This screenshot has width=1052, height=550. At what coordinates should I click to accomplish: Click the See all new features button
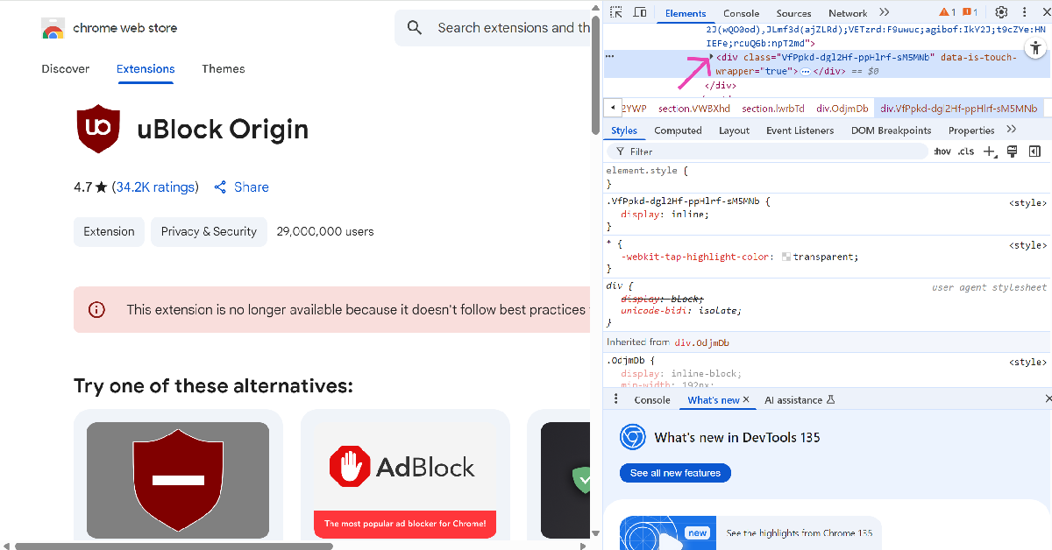(675, 473)
